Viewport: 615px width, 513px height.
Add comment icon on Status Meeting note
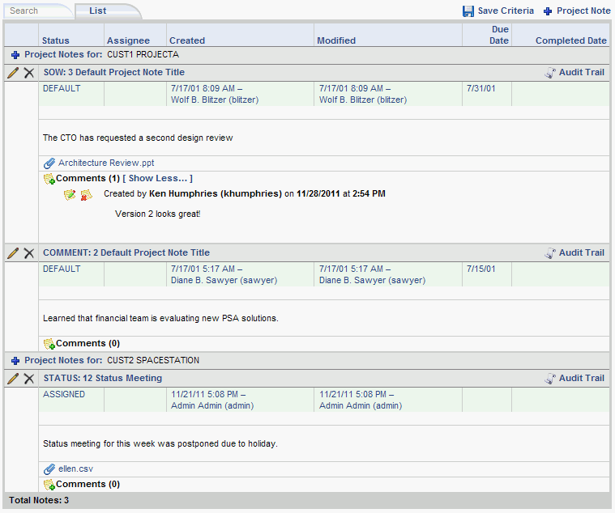tap(49, 485)
